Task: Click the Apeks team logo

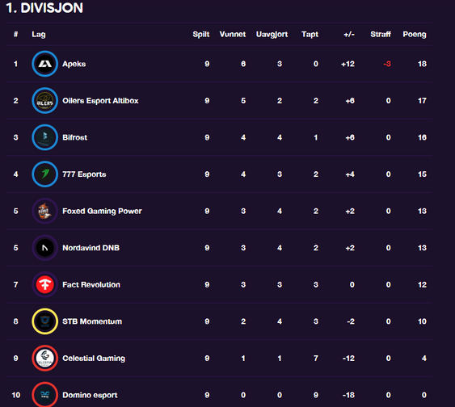Action: (x=45, y=64)
